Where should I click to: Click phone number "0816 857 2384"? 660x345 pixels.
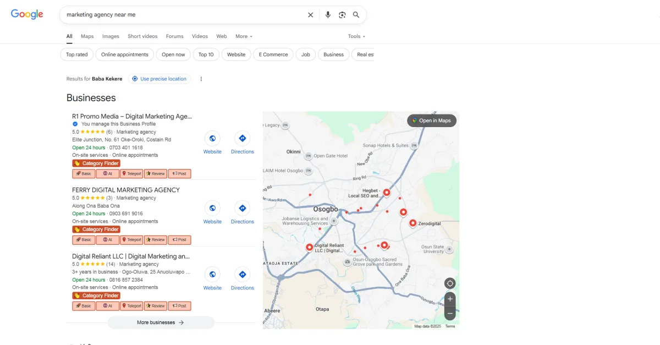point(126,280)
